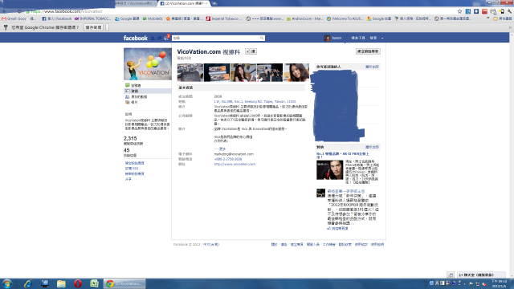Open the Gmail bookmark
The image size is (514, 289).
14,18
